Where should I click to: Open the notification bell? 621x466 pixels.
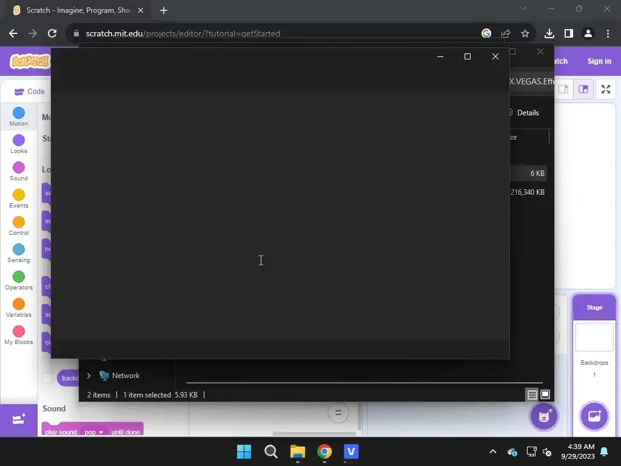click(605, 451)
